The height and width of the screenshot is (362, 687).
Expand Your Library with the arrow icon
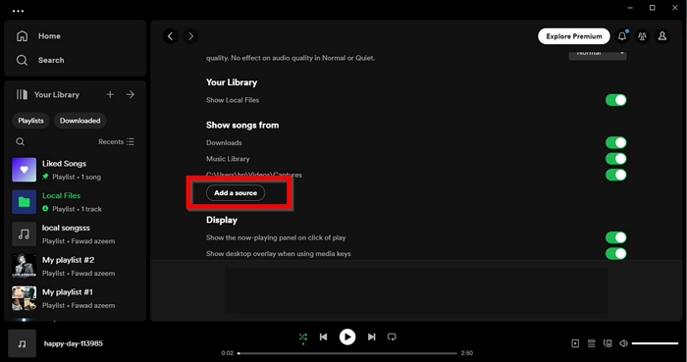click(131, 94)
